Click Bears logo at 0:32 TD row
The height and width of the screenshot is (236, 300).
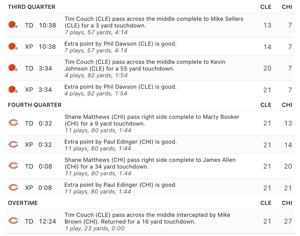coord(13,123)
